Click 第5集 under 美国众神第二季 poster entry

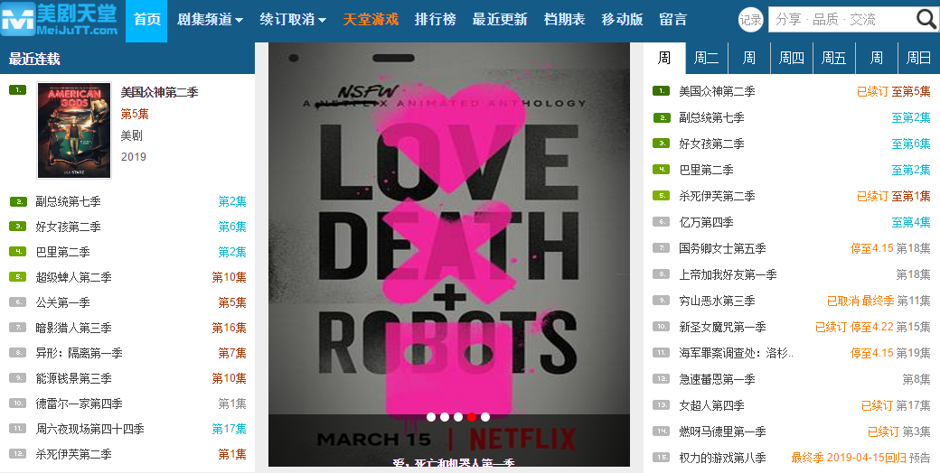point(135,114)
